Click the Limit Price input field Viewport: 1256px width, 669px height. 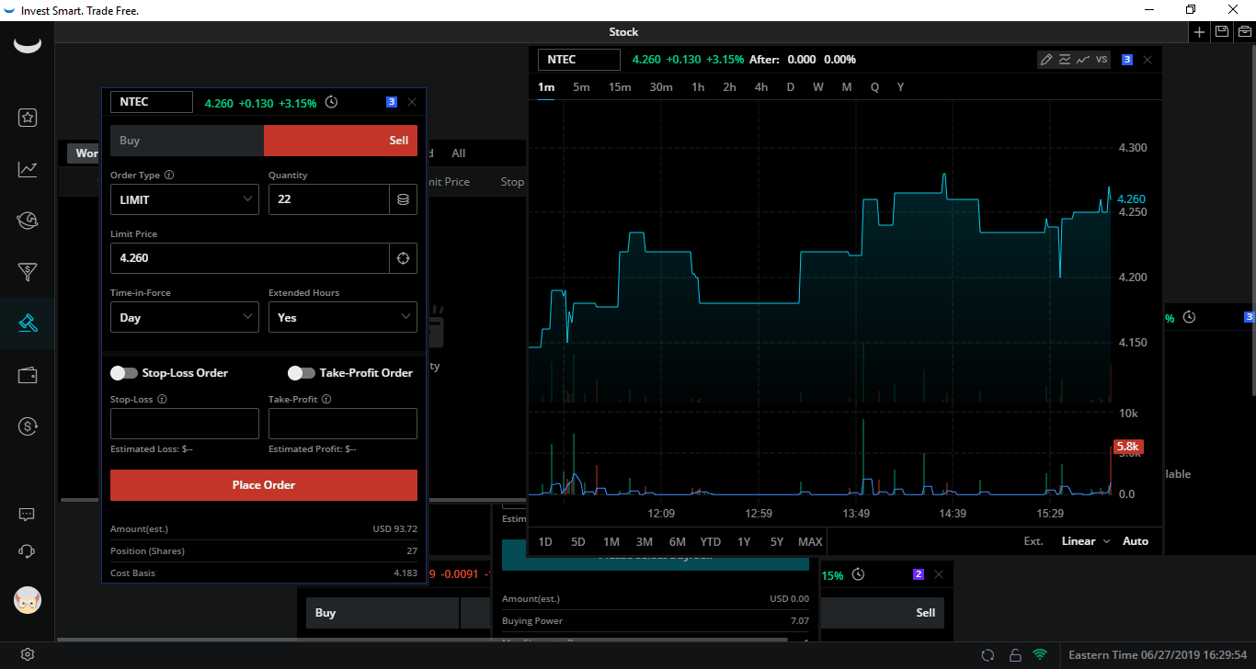pyautogui.click(x=248, y=257)
